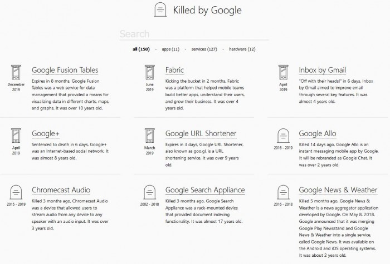The height and width of the screenshot is (264, 390).
Task: Click the guillotine icon next to Google URL Shortener
Action: (149, 136)
